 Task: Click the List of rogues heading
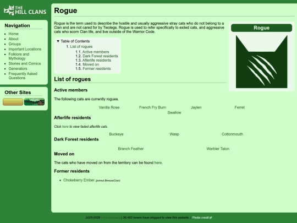pos(73,79)
